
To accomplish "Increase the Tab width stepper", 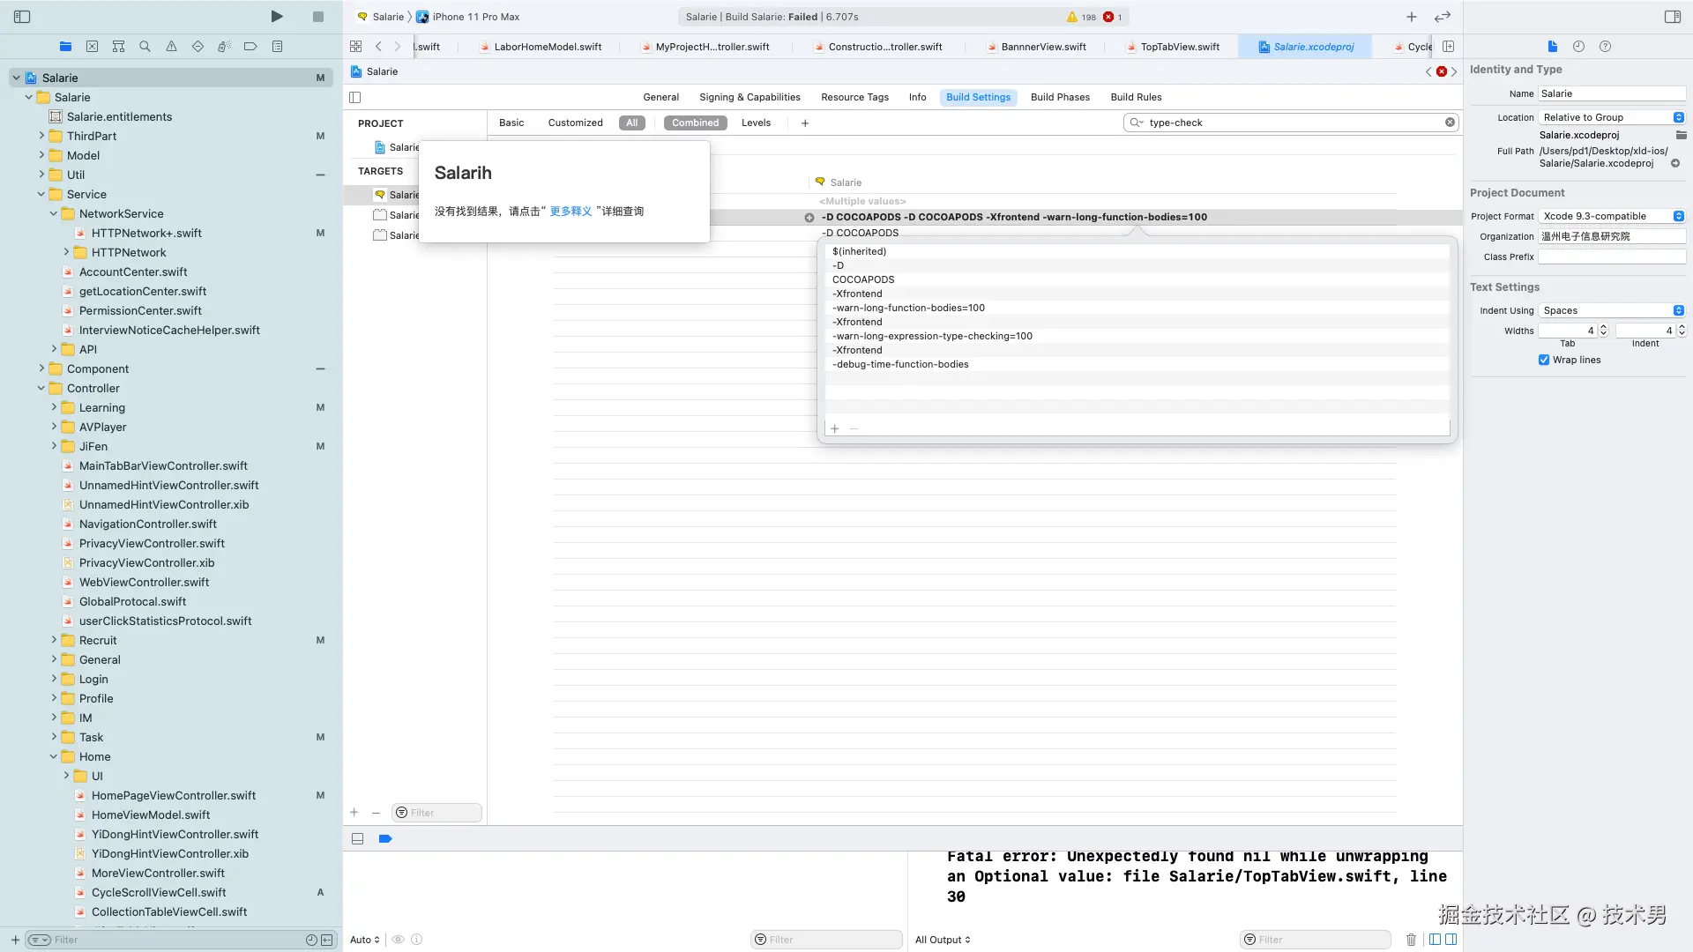I will coord(1603,327).
